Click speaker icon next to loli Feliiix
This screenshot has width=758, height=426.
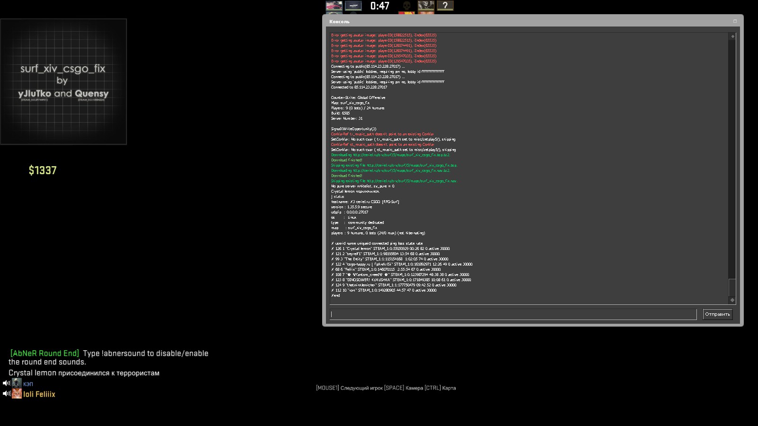point(6,394)
